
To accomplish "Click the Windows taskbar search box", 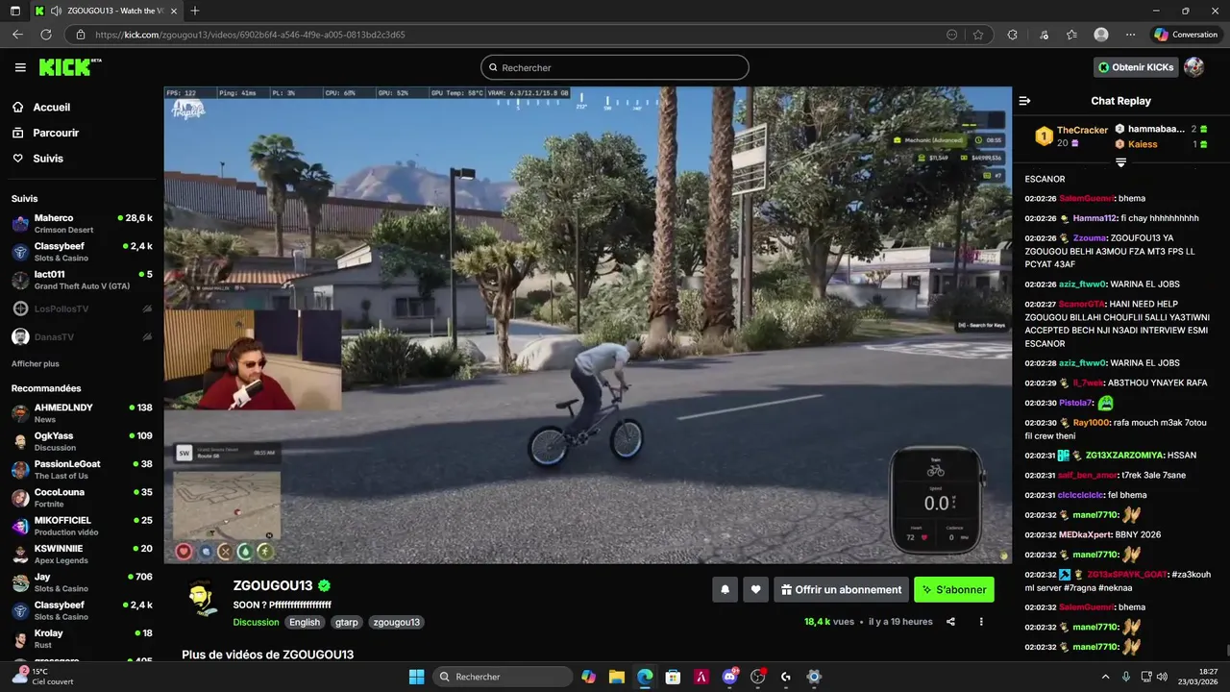I will click(x=502, y=677).
